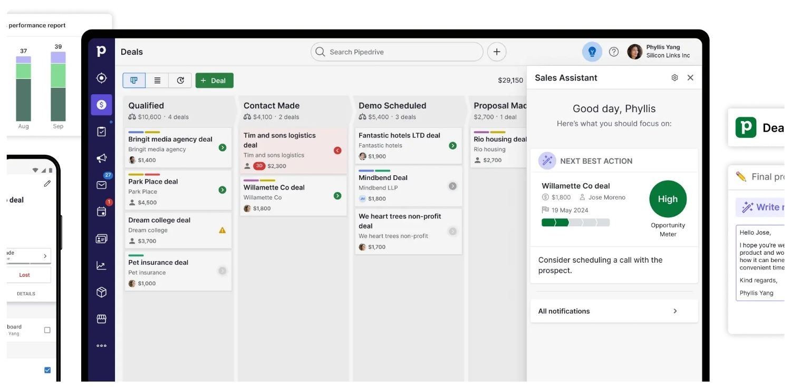791x390 pixels.
Task: Open the DETAILS tab on phone screen
Action: point(26,294)
